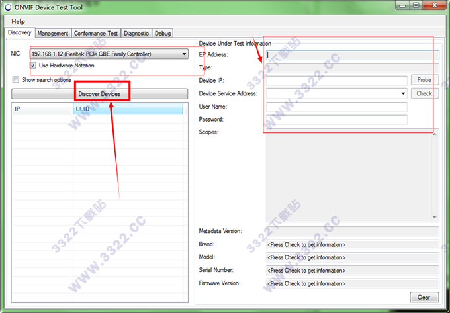This screenshot has width=450, height=313.
Task: Open the Help menu
Action: 18,22
